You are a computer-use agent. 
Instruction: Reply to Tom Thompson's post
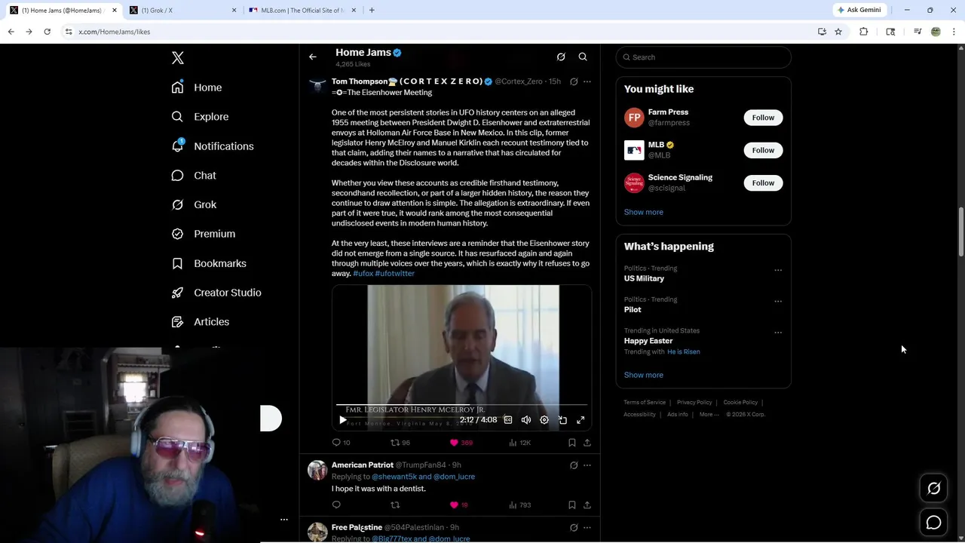[x=341, y=443]
